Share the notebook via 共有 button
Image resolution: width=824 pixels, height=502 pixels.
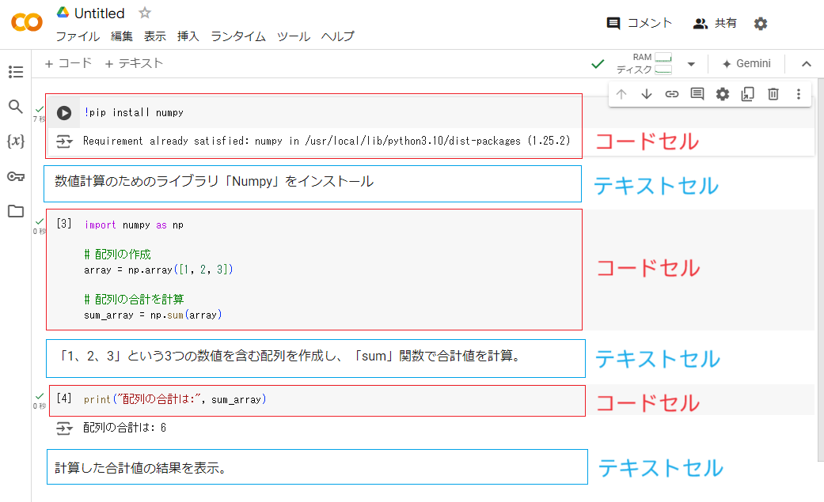[715, 23]
